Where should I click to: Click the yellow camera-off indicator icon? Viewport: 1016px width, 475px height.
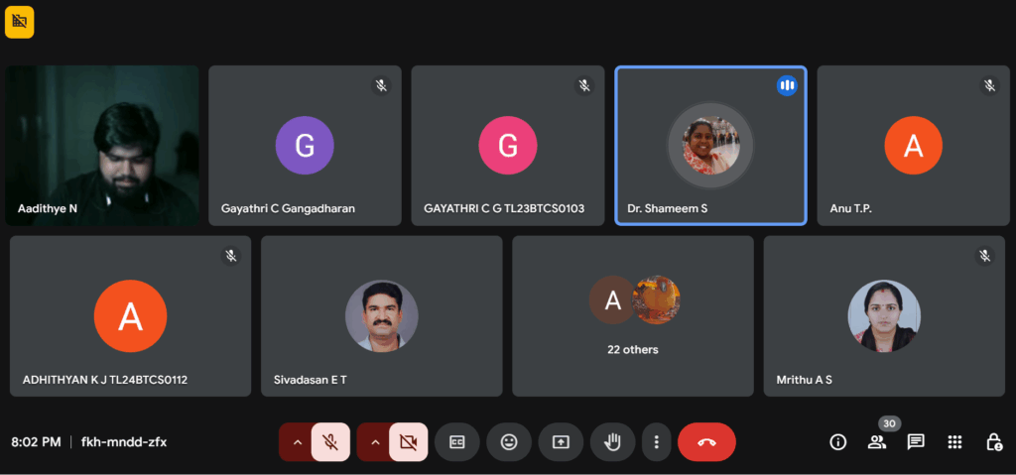[x=20, y=22]
